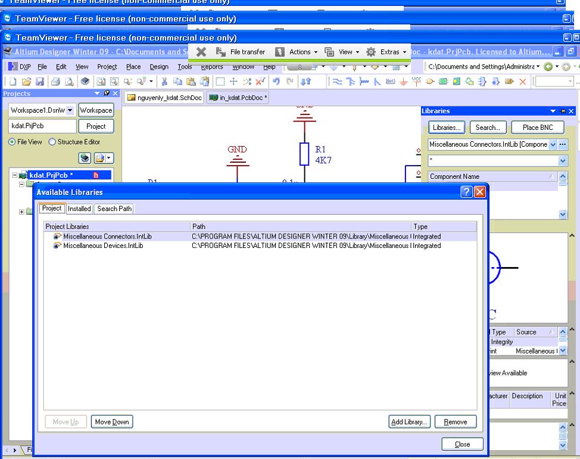Select Miscellaneous Connectors.IntLib row

tap(260, 236)
